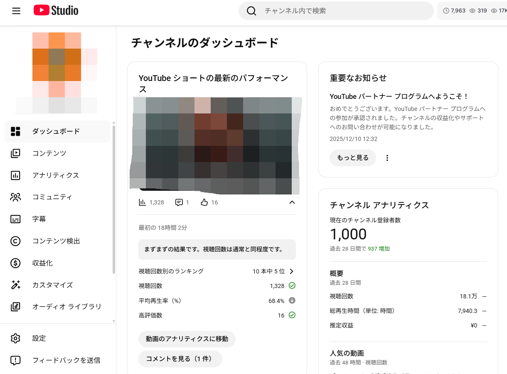Open the オーディオ ライブラリ icon
Screen dimensions: 507x374
coord(15,307)
